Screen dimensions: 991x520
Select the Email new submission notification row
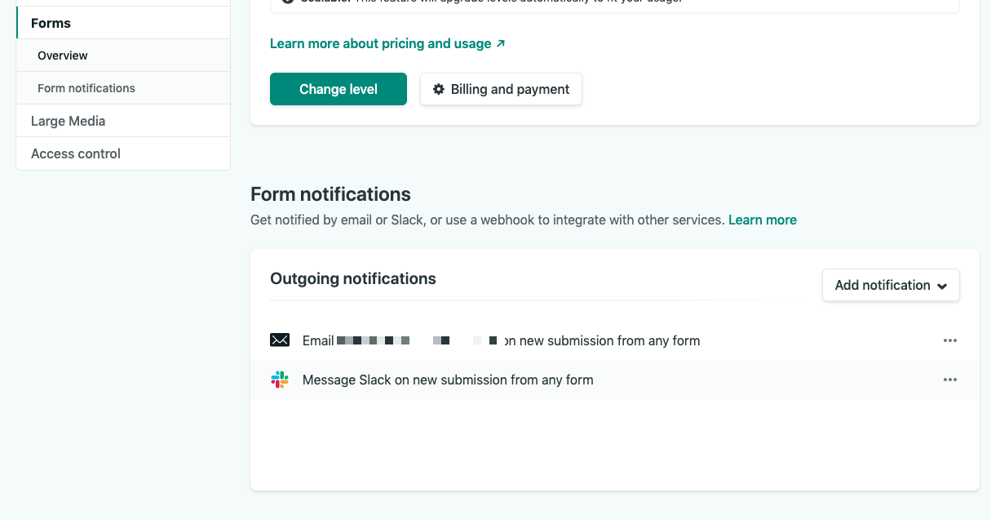coord(615,340)
